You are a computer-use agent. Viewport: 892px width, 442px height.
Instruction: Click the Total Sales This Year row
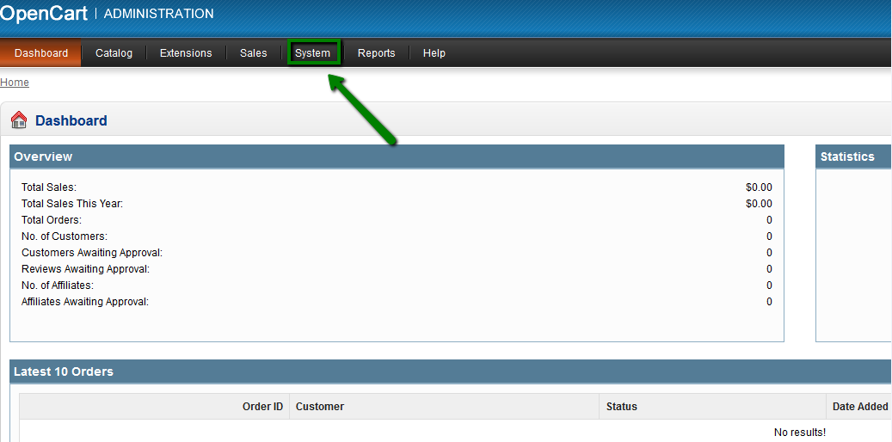(72, 204)
